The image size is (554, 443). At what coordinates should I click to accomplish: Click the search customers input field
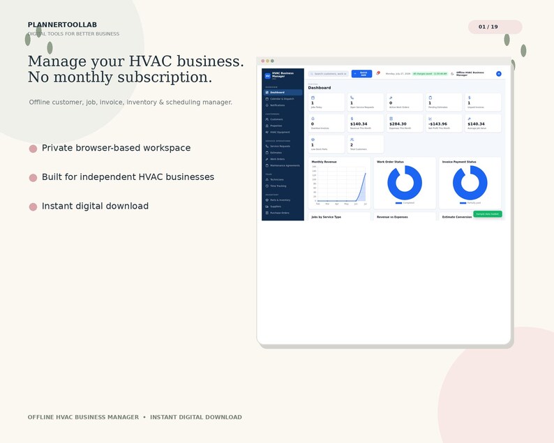[x=329, y=74]
